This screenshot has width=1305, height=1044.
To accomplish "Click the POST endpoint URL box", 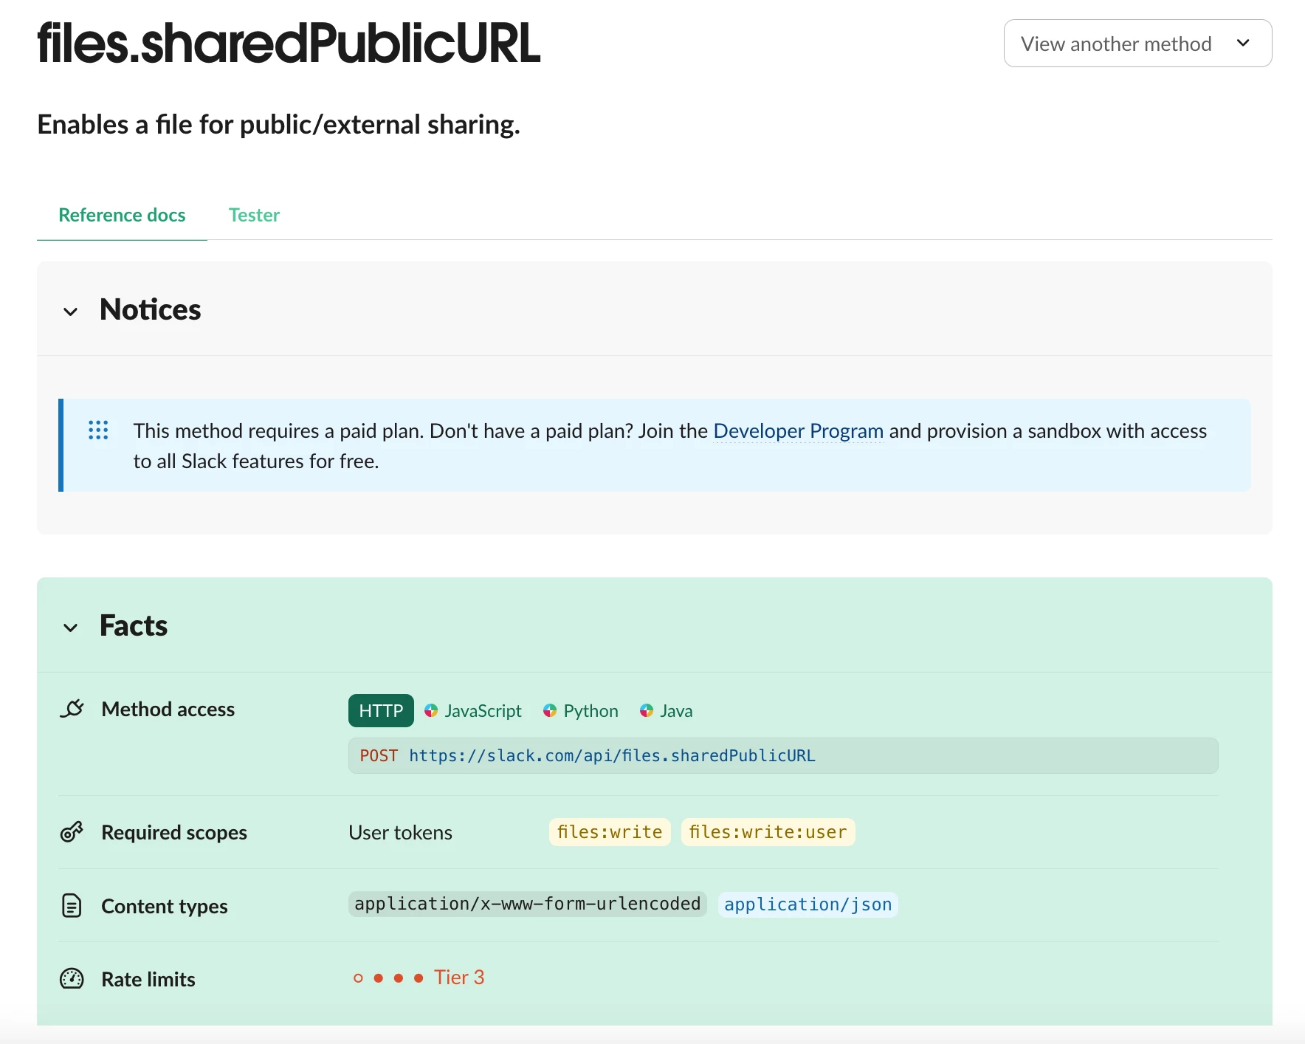I will pyautogui.click(x=783, y=755).
